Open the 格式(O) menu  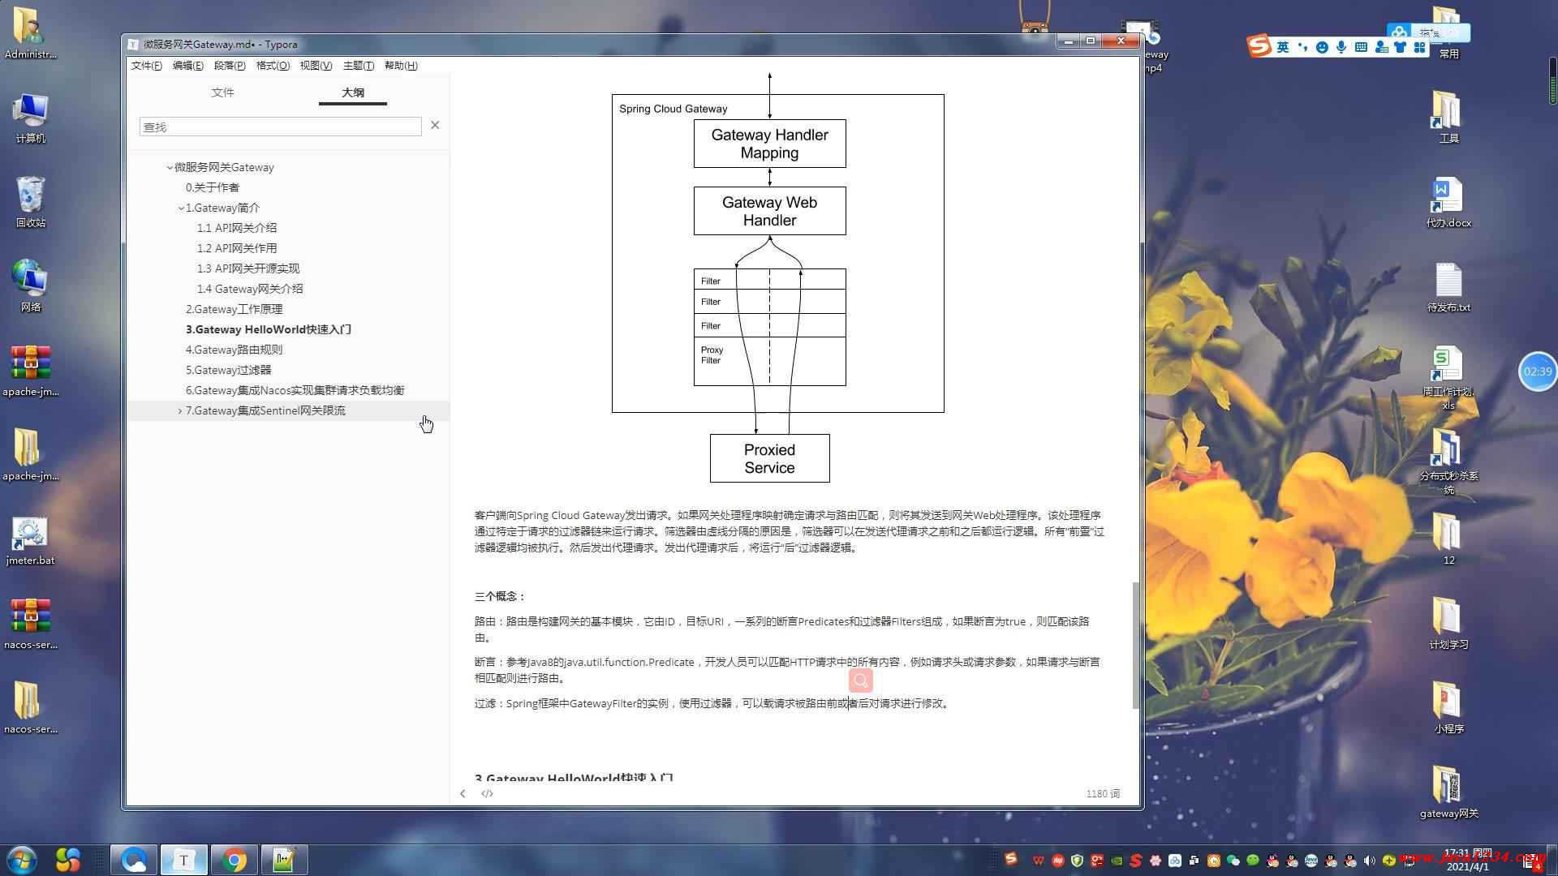point(273,66)
